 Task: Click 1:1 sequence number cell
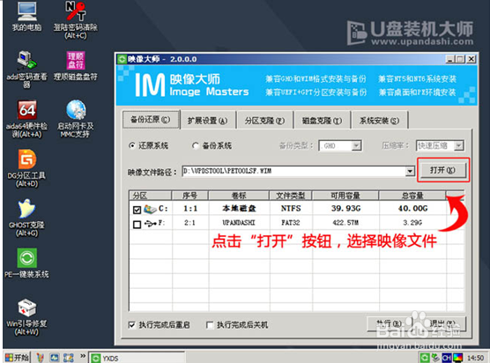[x=190, y=208]
